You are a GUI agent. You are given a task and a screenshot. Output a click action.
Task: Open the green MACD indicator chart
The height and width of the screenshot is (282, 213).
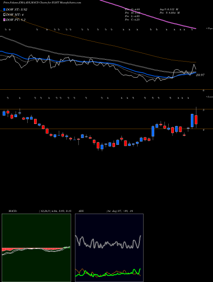[36, 248]
